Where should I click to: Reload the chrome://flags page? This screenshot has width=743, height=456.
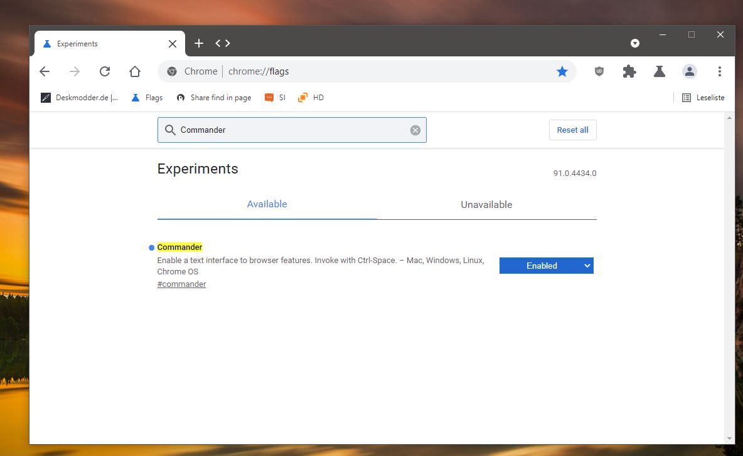coord(105,71)
